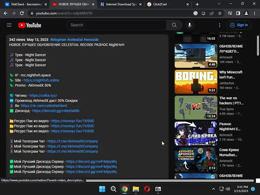Click the #wexside hashtag
Screen dimensions: 260x195
91,40
